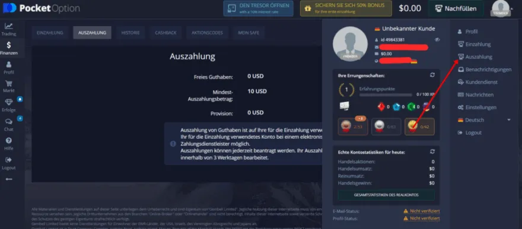Click the Mindest-Auszahlungsbetrag value 10 USD
Image resolution: width=522 pixels, height=229 pixels.
[x=257, y=91]
